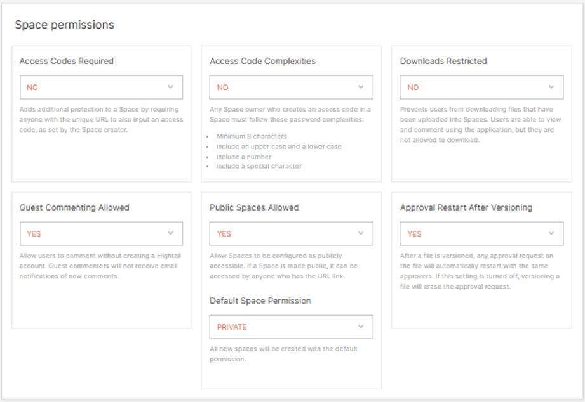Click the chevron arrow in Public Spaces Allowed
This screenshot has height=402, width=585.
coord(361,233)
